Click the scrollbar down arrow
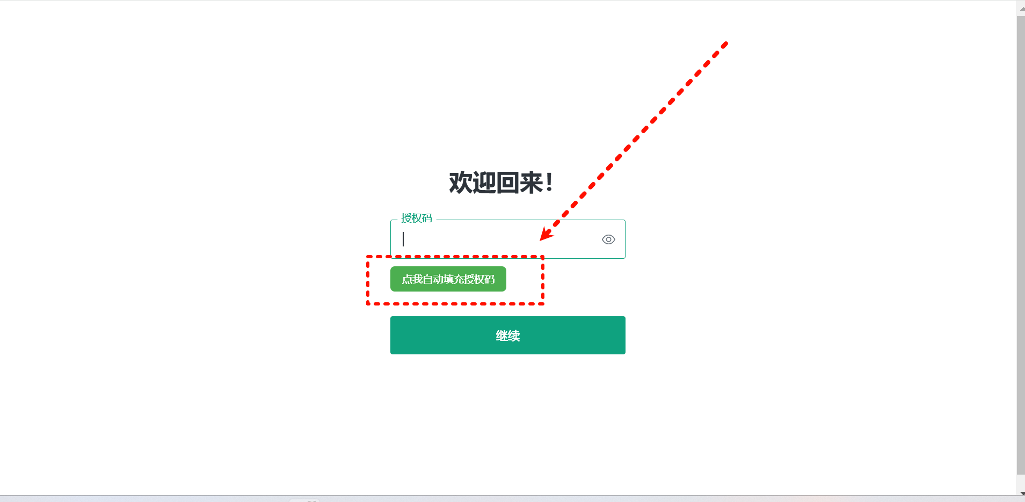This screenshot has height=502, width=1025. 1021,492
